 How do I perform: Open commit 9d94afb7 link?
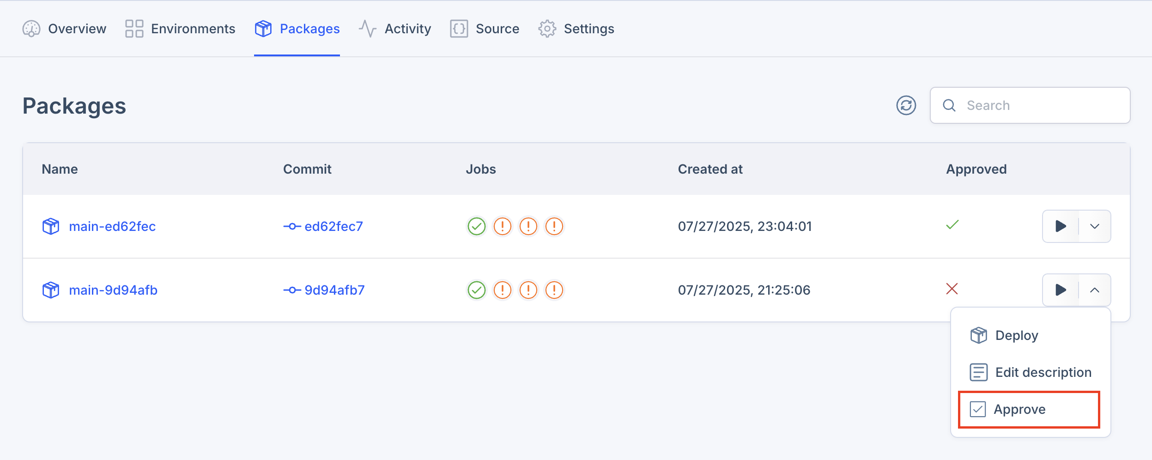334,290
